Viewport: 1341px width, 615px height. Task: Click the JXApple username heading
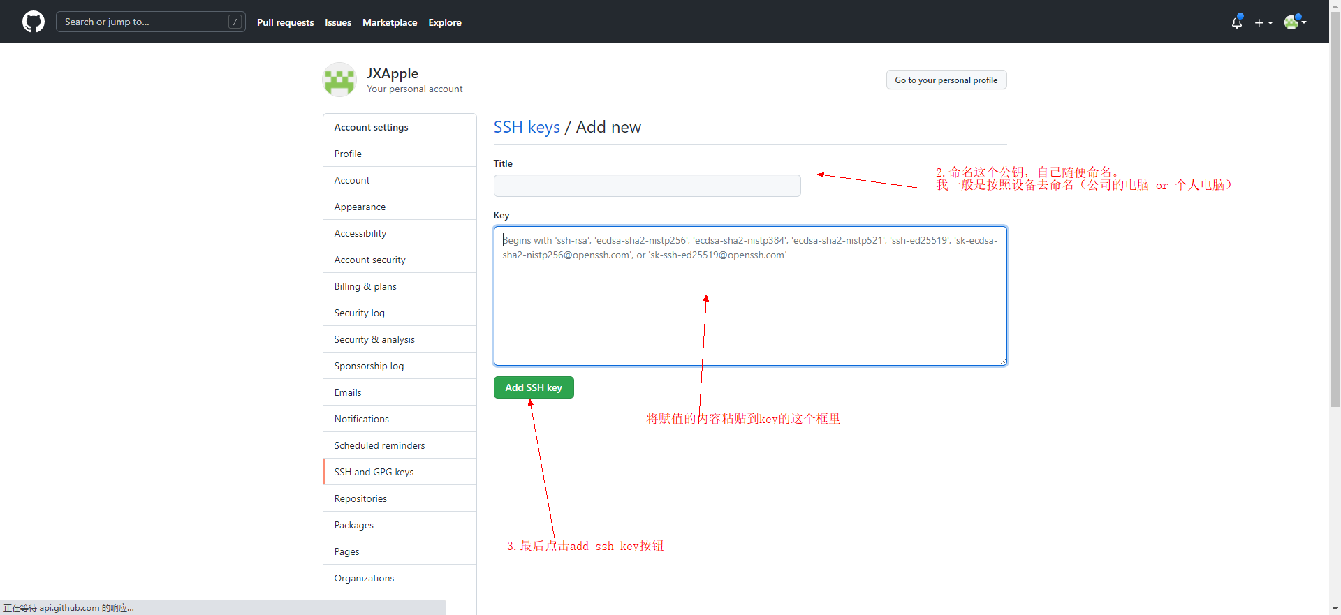tap(393, 73)
